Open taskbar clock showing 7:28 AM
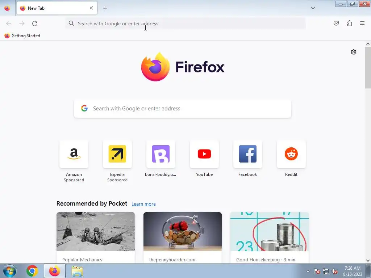Viewport: 371px width, 278px height. click(x=353, y=271)
